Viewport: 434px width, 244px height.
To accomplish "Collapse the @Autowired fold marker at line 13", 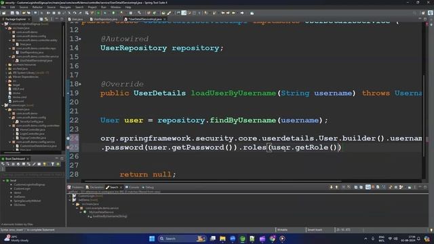I will click(80, 39).
